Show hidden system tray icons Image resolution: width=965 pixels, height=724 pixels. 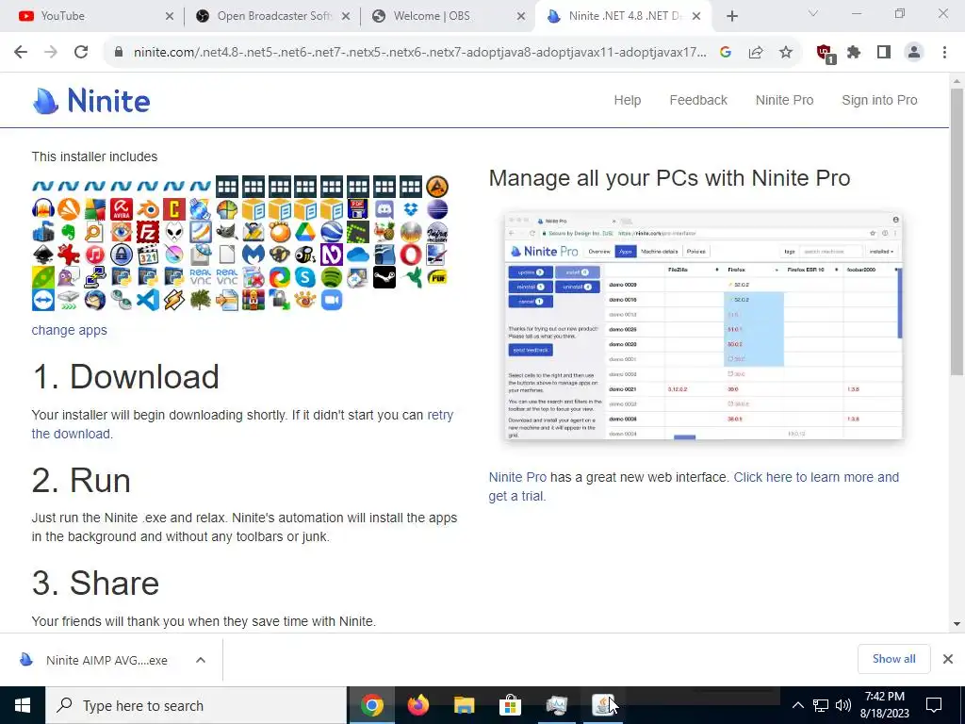tap(797, 705)
